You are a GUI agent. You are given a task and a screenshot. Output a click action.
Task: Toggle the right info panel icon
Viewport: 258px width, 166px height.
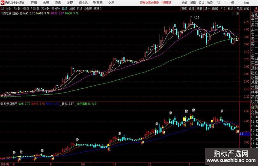(x=237, y=14)
